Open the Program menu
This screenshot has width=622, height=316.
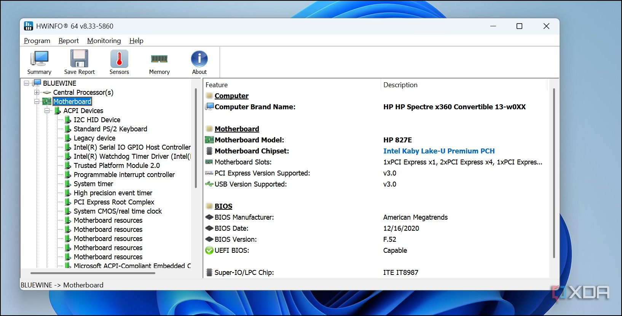(37, 41)
